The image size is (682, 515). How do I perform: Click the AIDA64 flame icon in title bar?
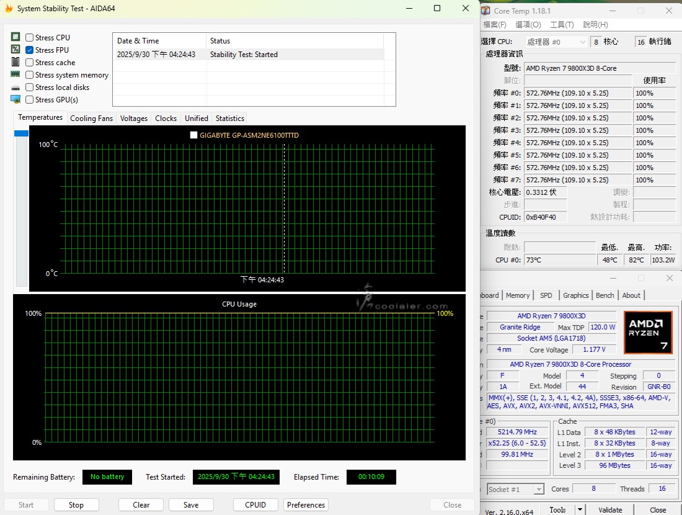click(8, 8)
